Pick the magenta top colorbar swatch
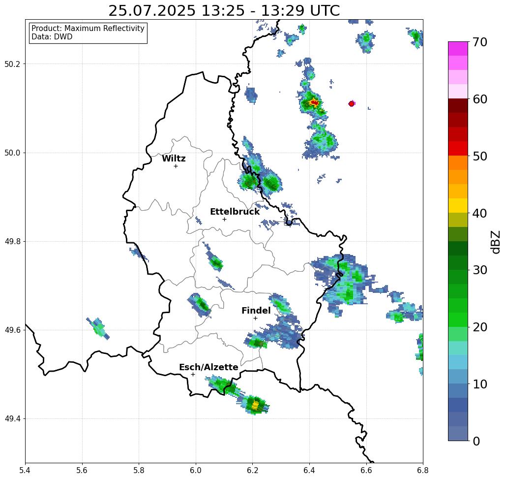The width and height of the screenshot is (506, 479). [x=458, y=49]
